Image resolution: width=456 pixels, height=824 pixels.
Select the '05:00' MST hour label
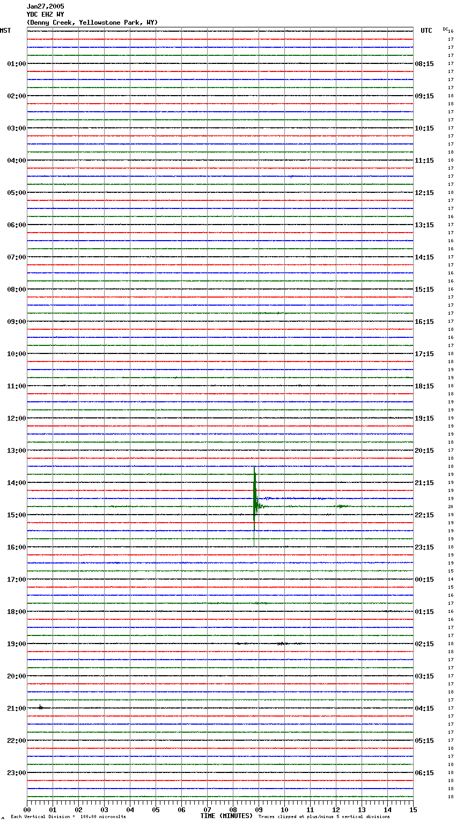click(x=17, y=193)
